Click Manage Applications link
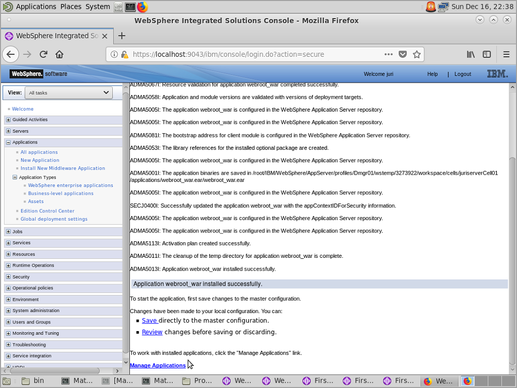 pyautogui.click(x=158, y=365)
